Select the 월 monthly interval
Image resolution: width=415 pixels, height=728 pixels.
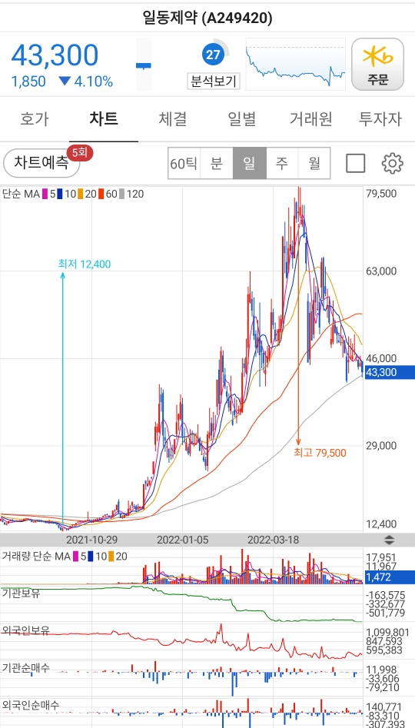coord(314,164)
